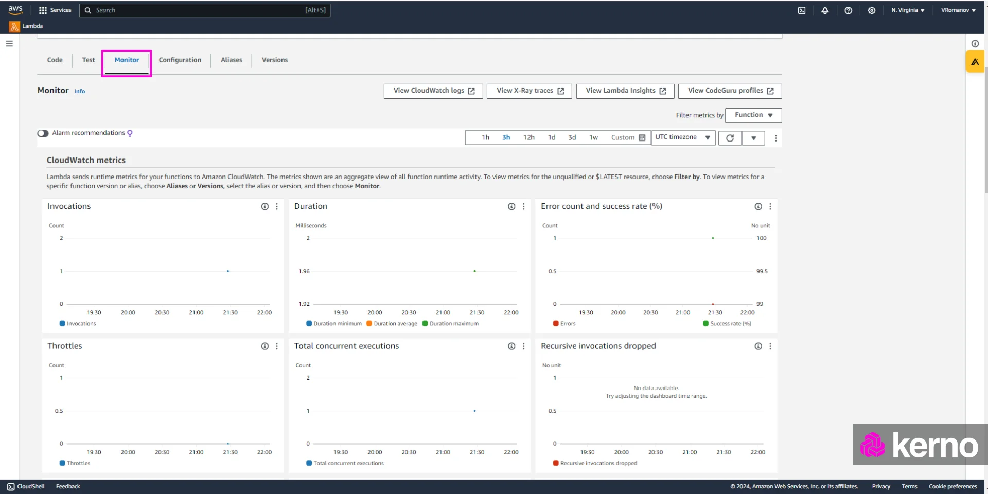Switch to the Monitor tab
The width and height of the screenshot is (988, 494).
click(x=127, y=60)
